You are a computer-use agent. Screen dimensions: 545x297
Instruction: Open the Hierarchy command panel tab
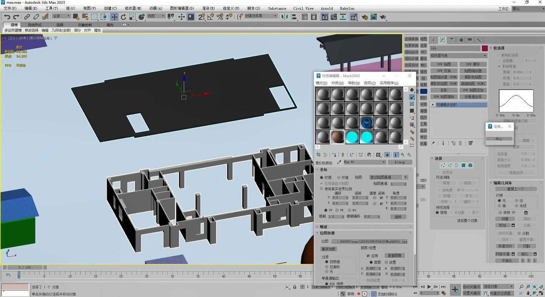coord(452,40)
